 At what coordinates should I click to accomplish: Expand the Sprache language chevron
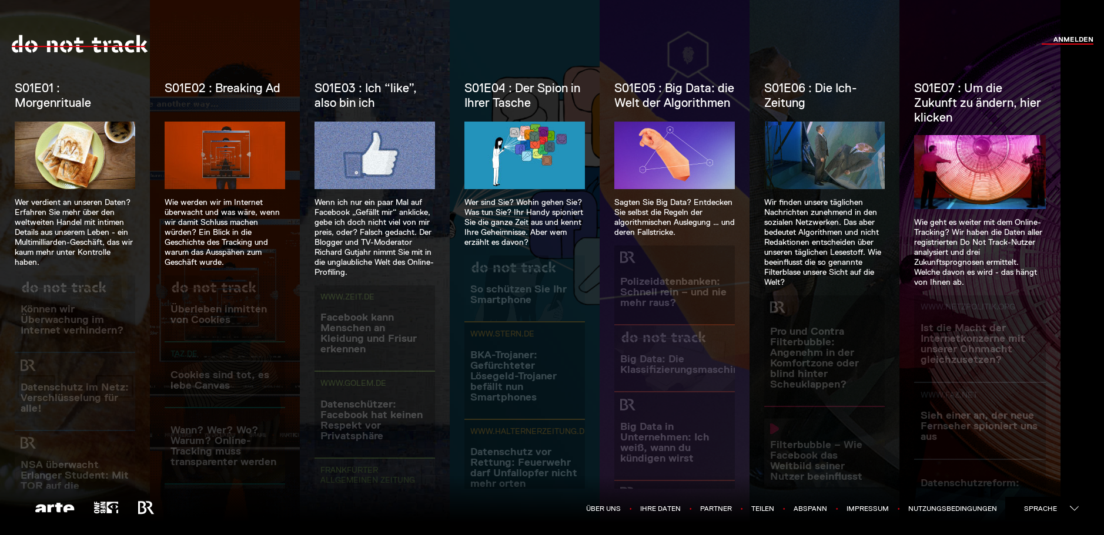pyautogui.click(x=1074, y=509)
